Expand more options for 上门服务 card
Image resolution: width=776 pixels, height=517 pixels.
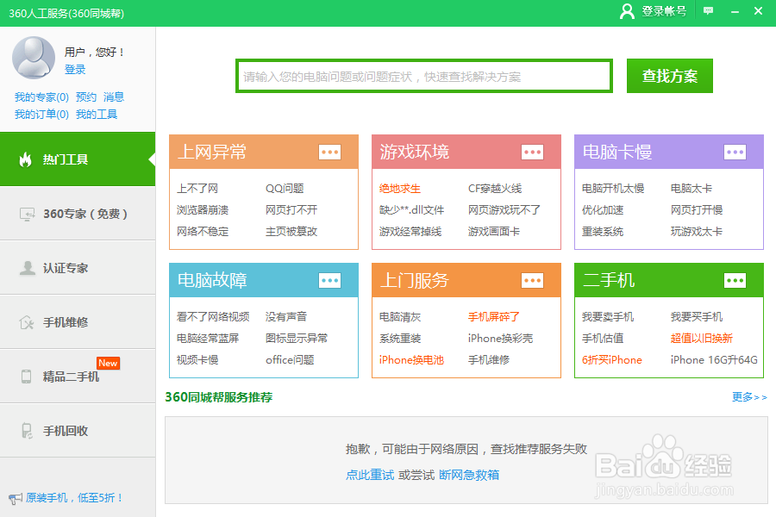pyautogui.click(x=533, y=281)
